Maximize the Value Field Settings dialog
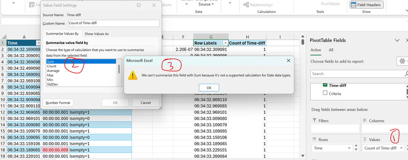This screenshot has width=408, height=160. 139,5
